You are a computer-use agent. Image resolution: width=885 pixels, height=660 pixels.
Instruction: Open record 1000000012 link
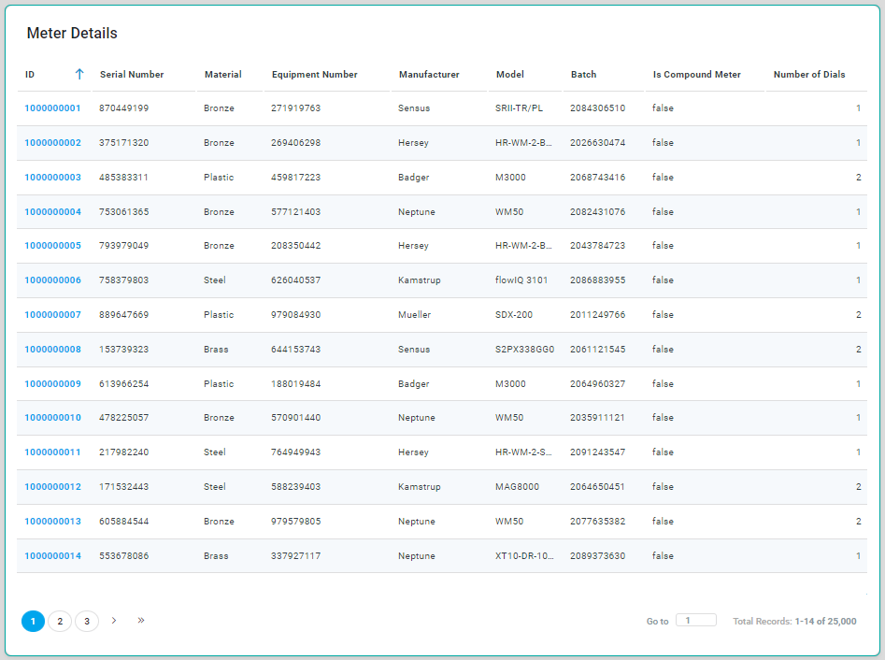[x=52, y=487]
